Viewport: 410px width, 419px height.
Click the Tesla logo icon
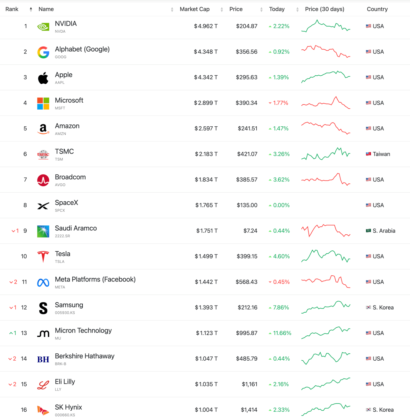tap(43, 257)
